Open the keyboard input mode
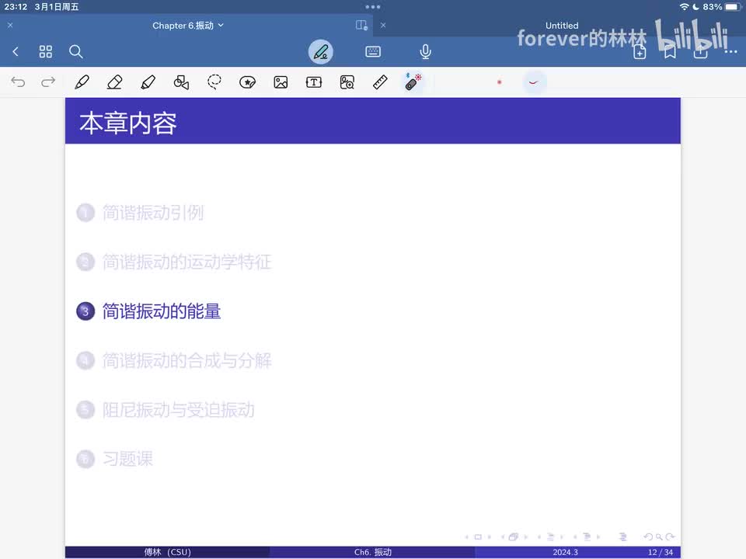 (373, 51)
